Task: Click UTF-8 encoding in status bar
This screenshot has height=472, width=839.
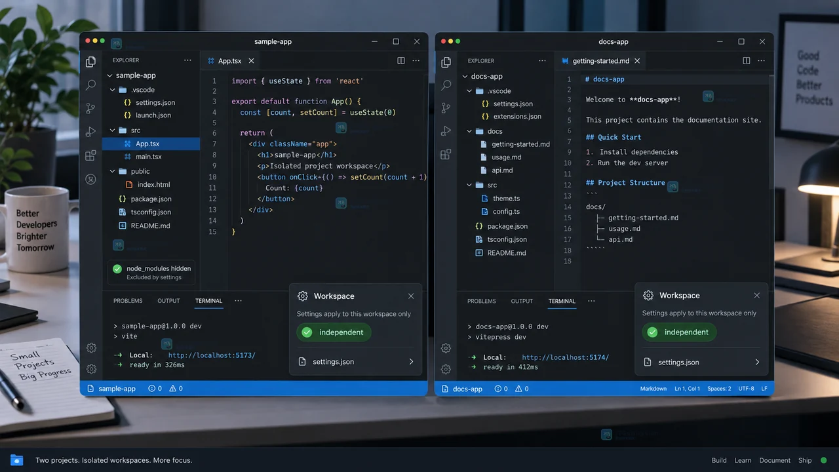Action: [746, 389]
